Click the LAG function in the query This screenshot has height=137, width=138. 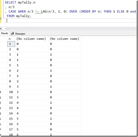(x=44, y=11)
